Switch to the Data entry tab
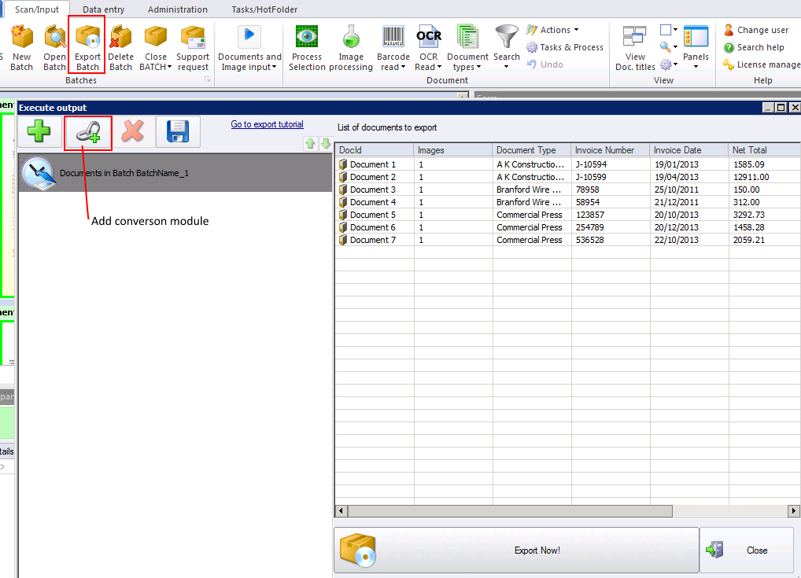The width and height of the screenshot is (801, 578). 103,9
